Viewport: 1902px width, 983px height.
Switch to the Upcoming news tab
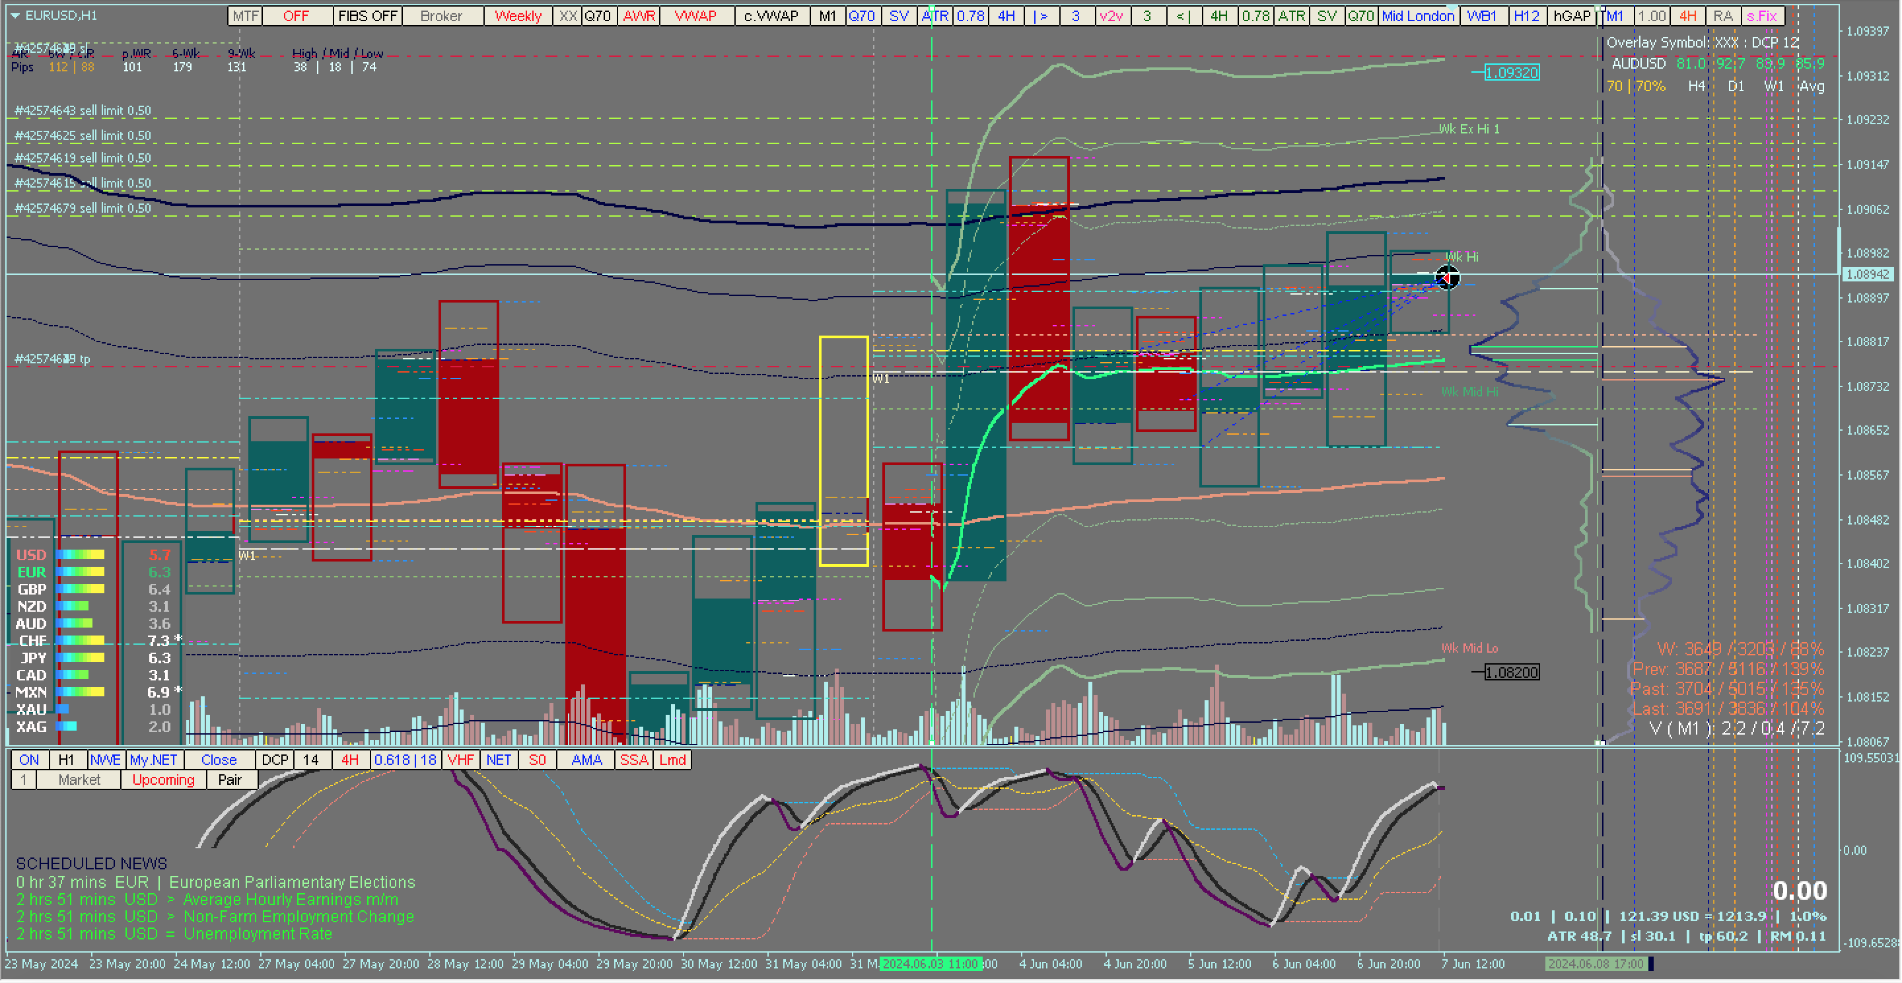pos(163,780)
